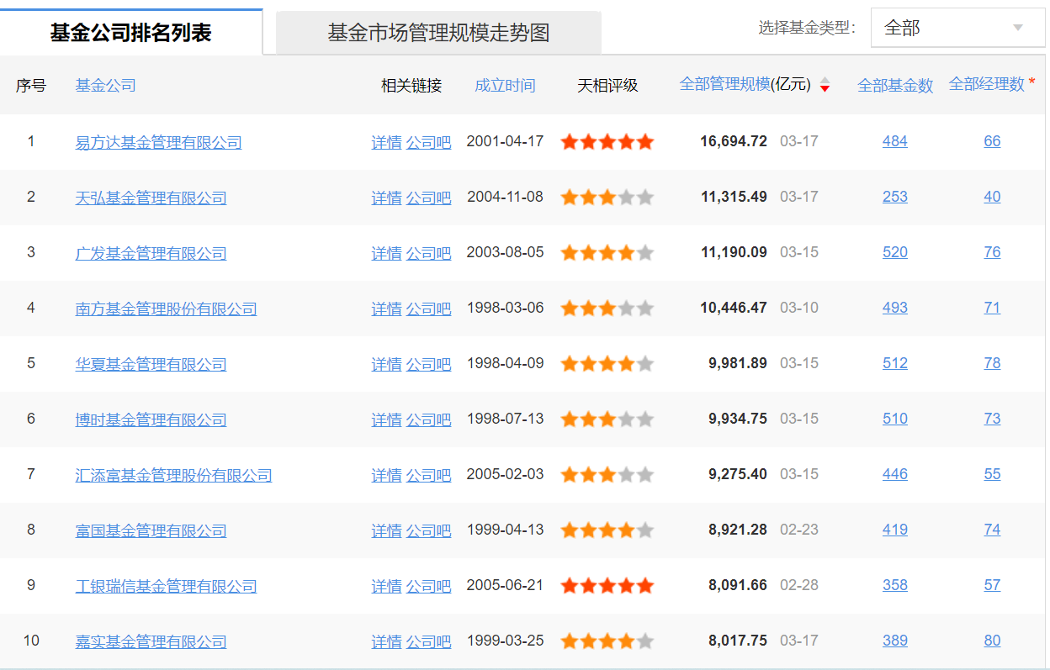Viewport: 1050px width, 670px height.
Task: Switch to 基金公司排名列表 tab
Action: [x=131, y=33]
